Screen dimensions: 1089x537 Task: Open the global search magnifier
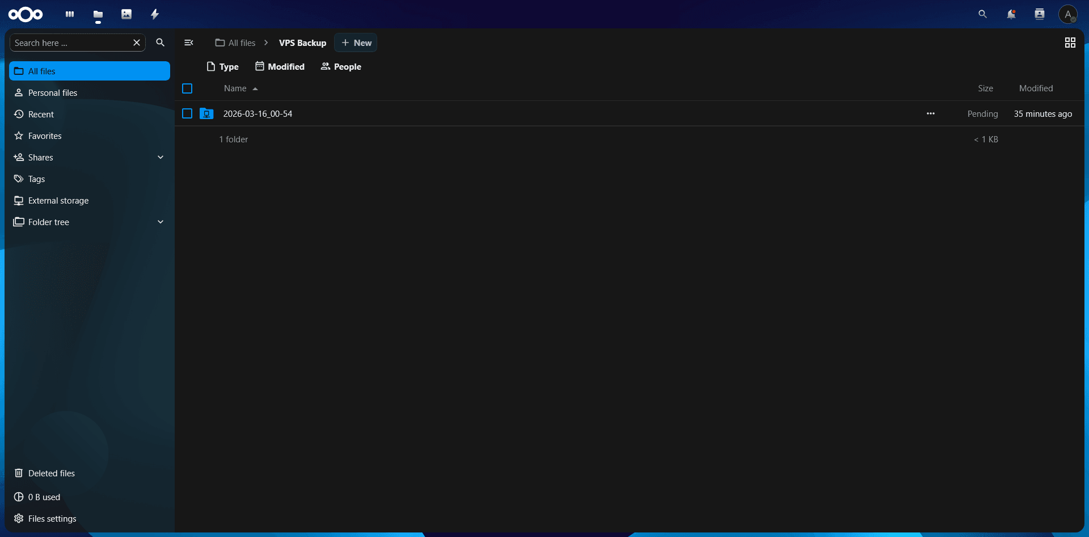[x=982, y=14]
